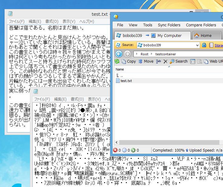Click the red failed-tasks status icon

tap(115, 150)
